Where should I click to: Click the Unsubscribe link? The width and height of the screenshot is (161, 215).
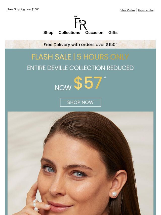pyautogui.click(x=146, y=10)
